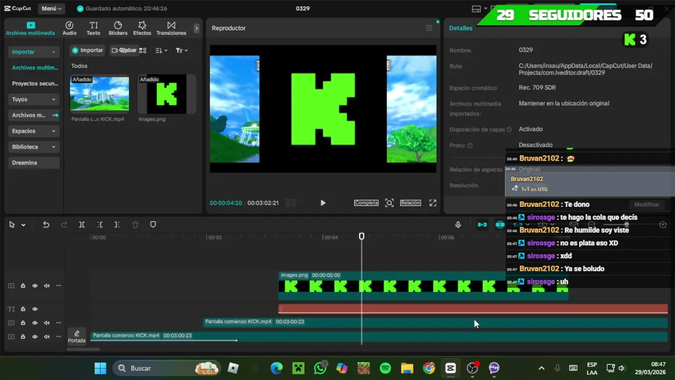Click the Relación aspect ratio button

(x=410, y=203)
